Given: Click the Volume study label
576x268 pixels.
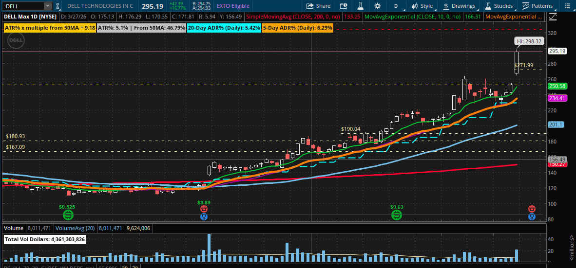Looking at the screenshot, I should tap(14, 228).
